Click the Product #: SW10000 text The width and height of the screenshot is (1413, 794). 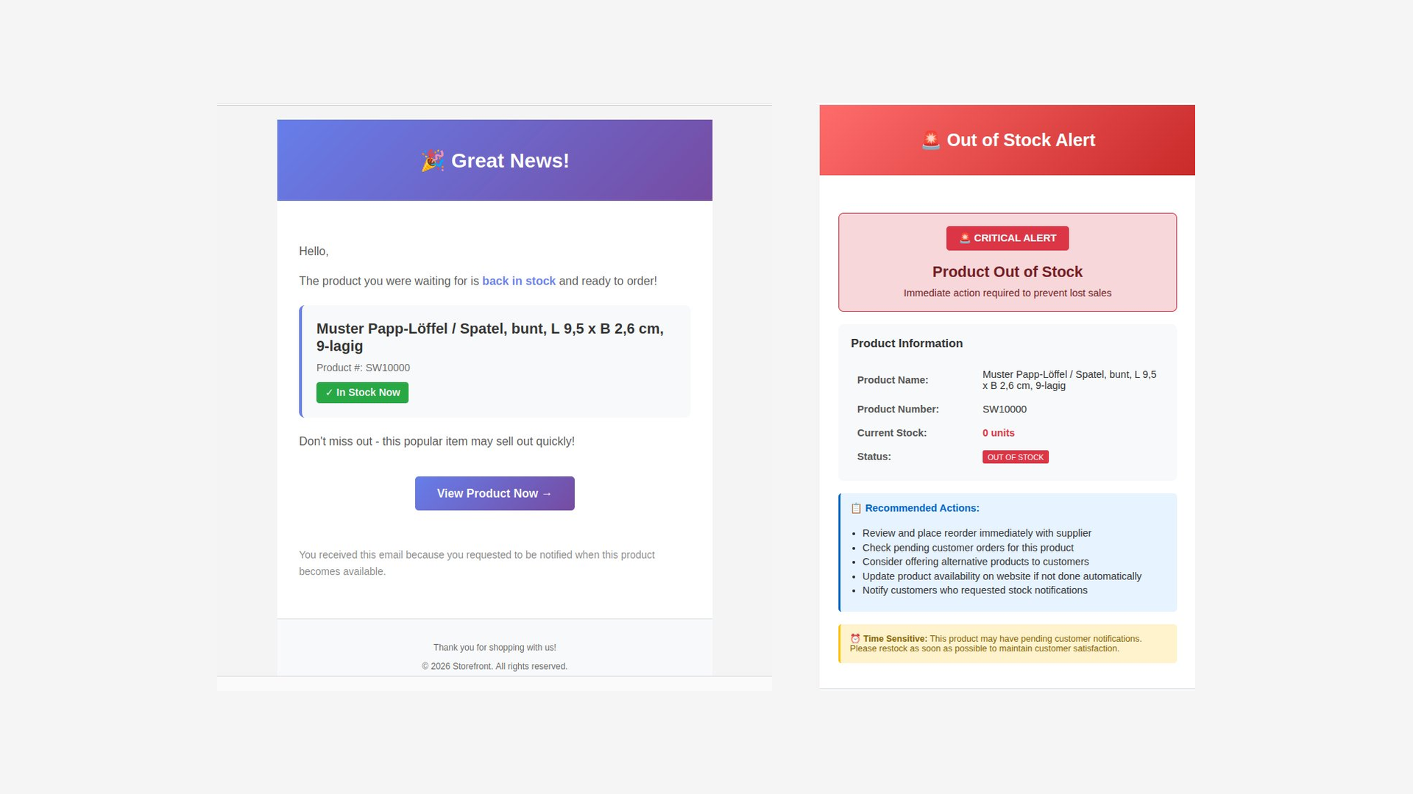[363, 368]
